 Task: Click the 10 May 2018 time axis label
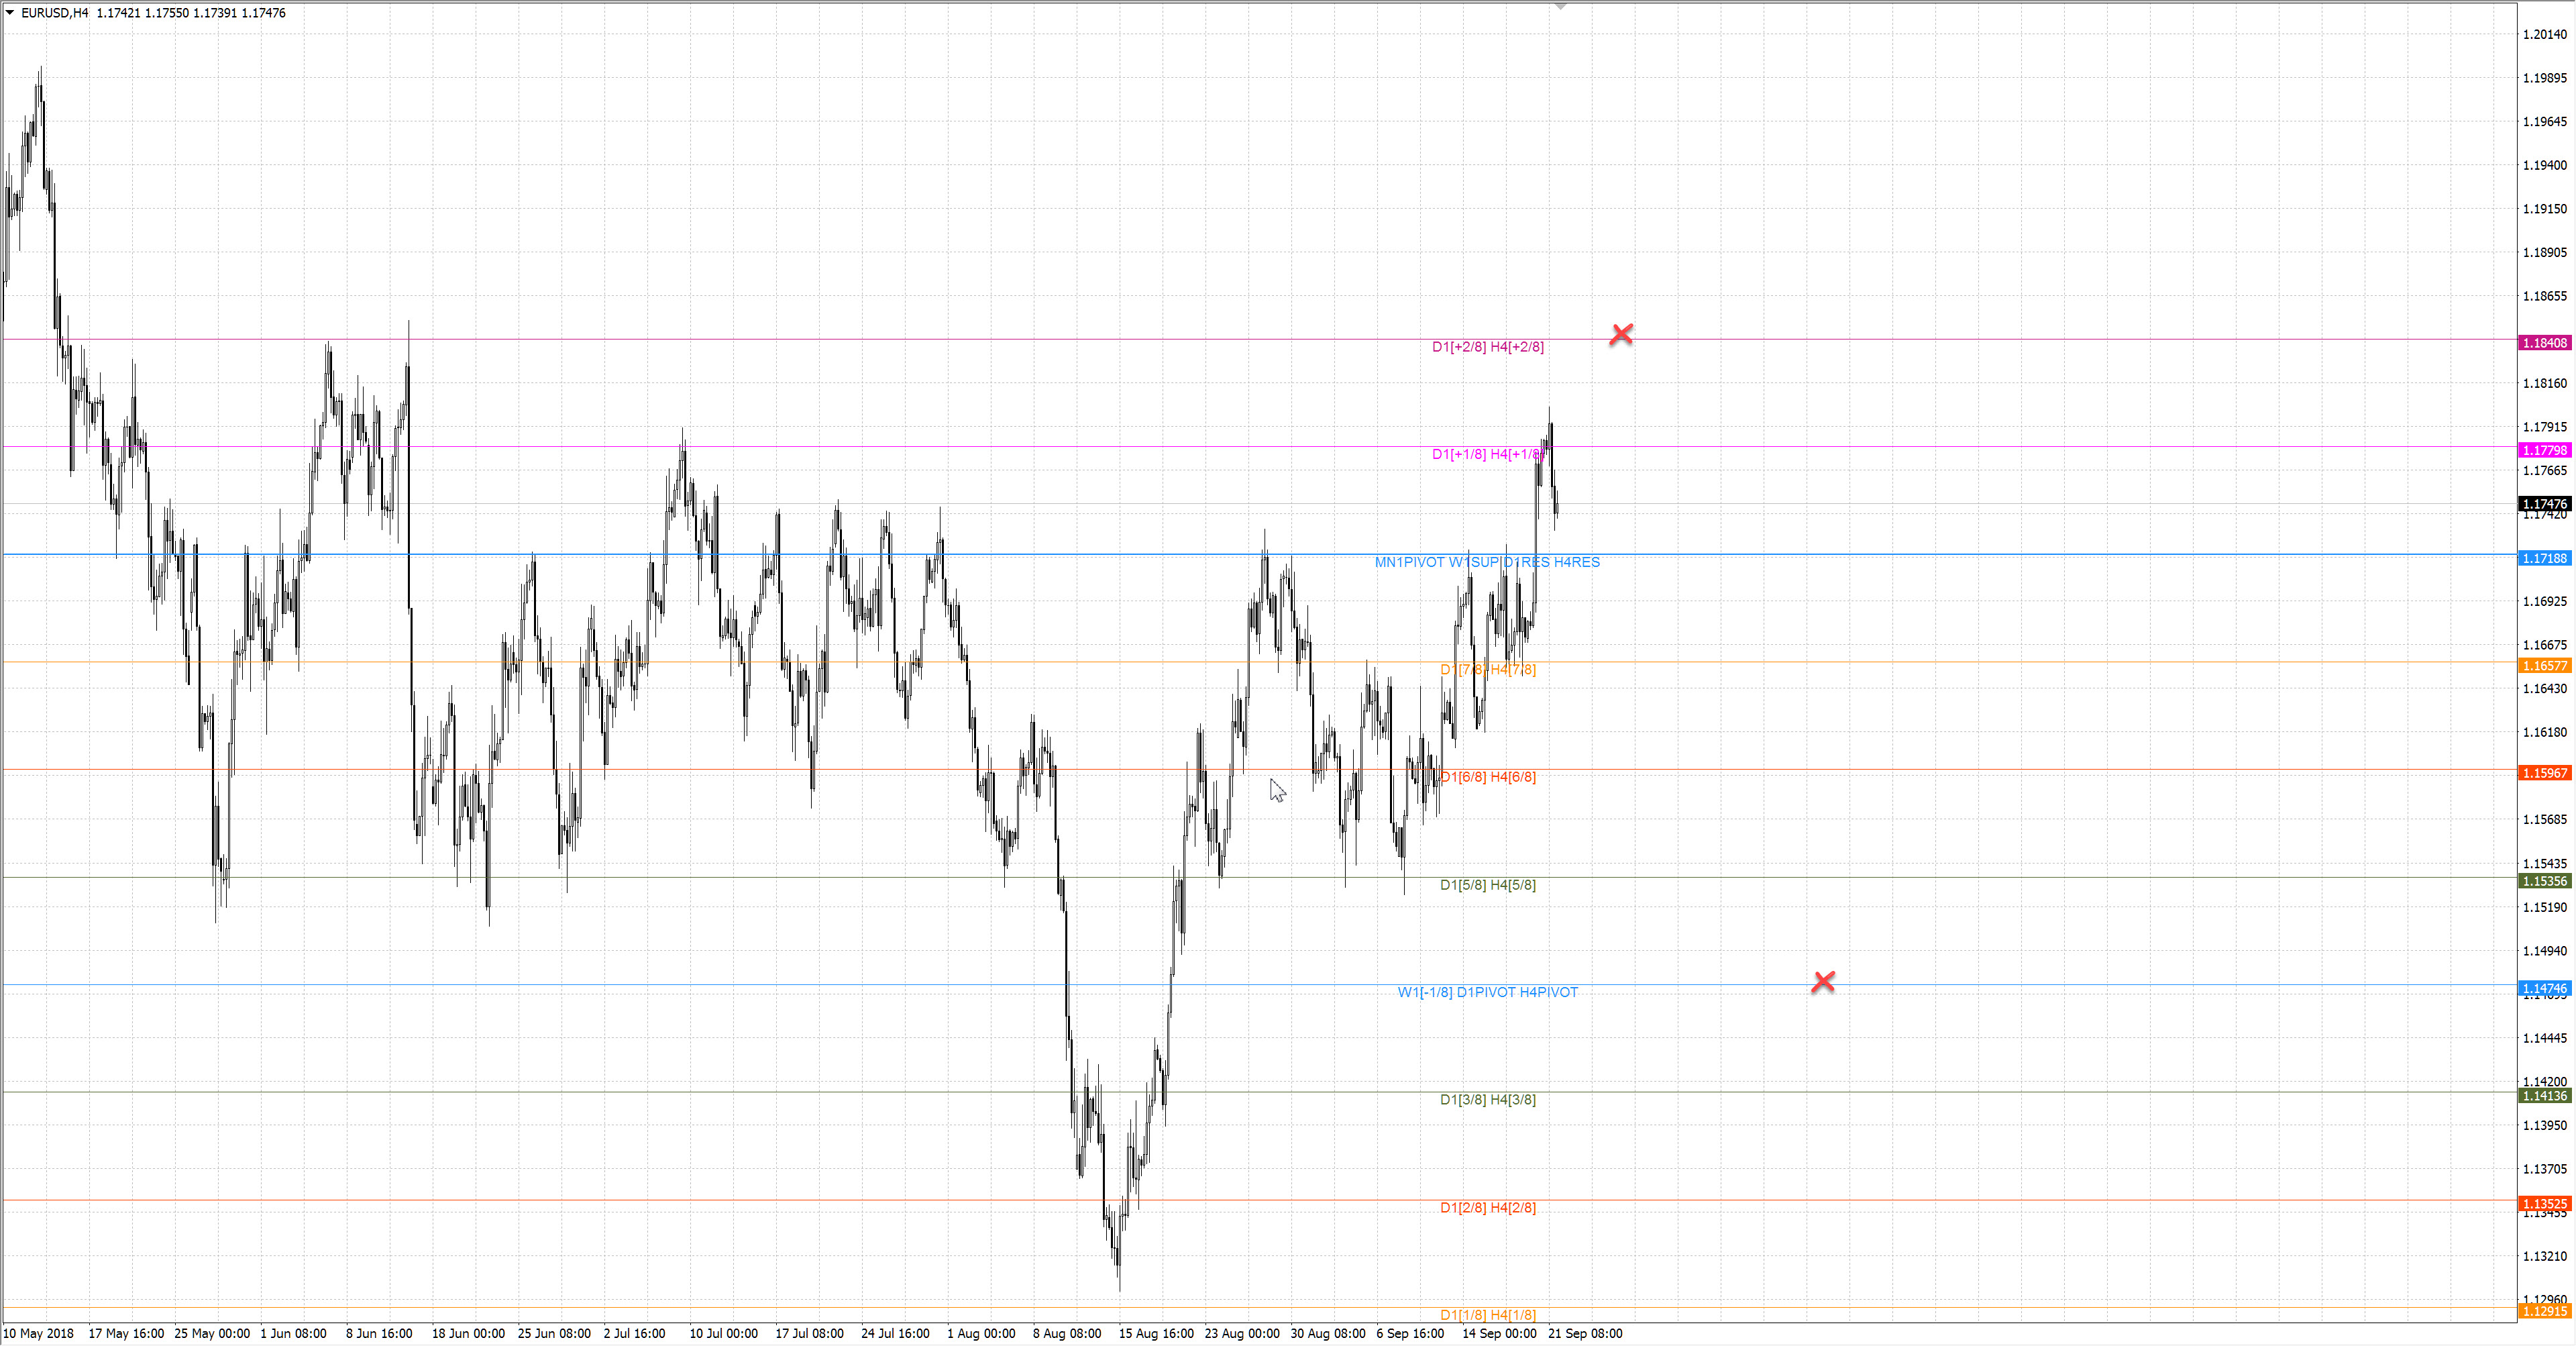pos(38,1333)
